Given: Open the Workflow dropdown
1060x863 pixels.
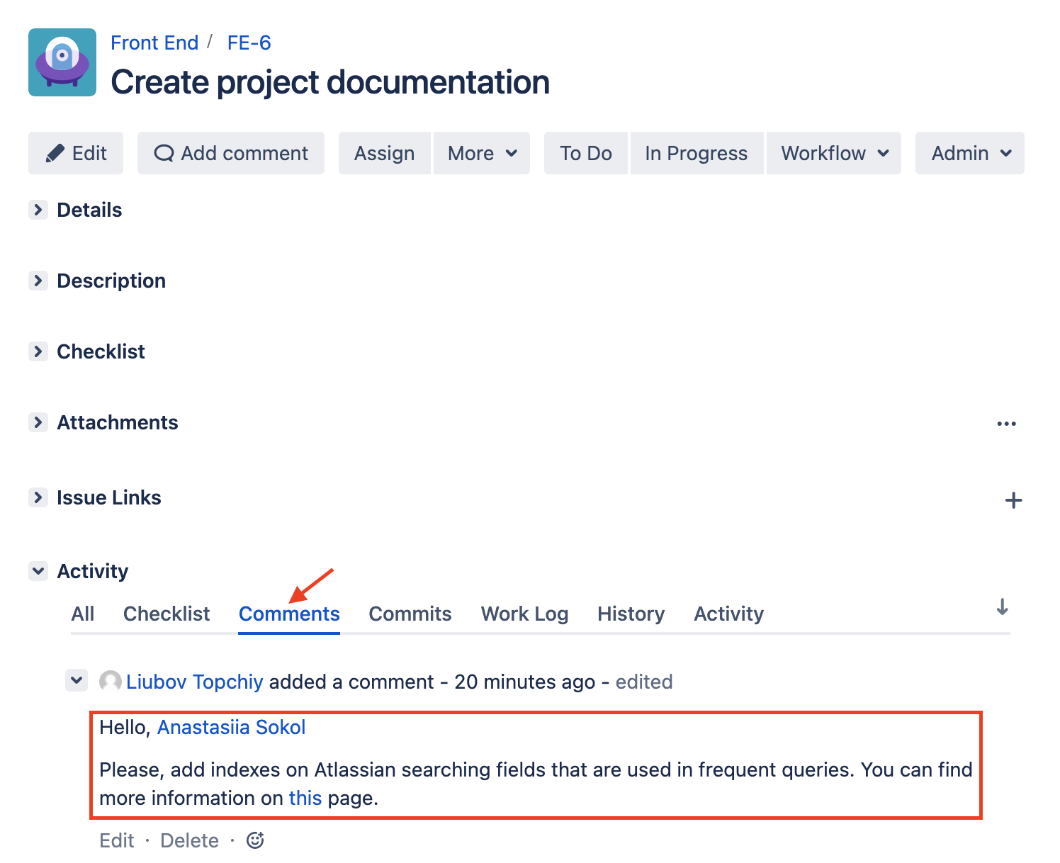Looking at the screenshot, I should (x=834, y=153).
